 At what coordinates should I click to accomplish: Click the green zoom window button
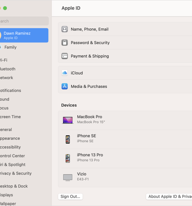5,8
